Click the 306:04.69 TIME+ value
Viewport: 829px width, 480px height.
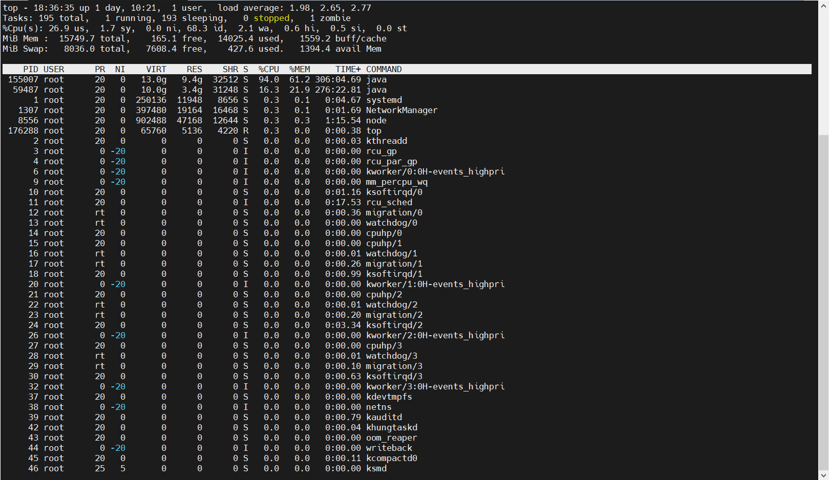338,79
